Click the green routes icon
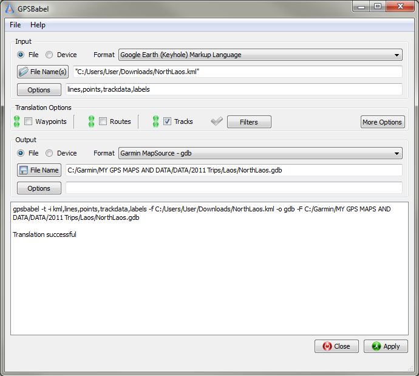This screenshot has height=376, width=419. tap(91, 121)
